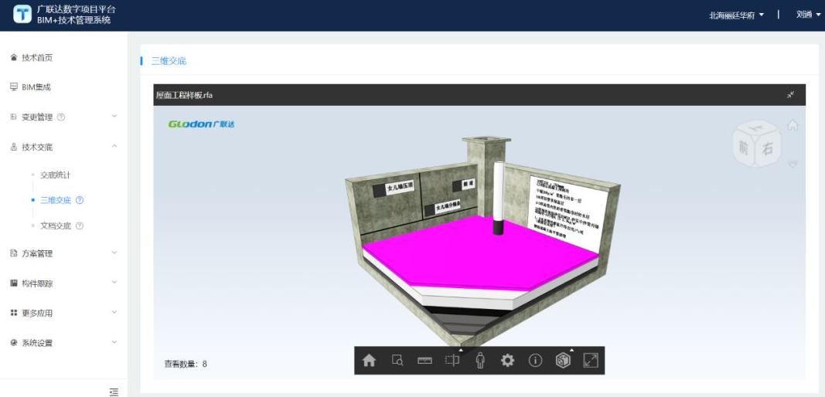This screenshot has width=825, height=397.
Task: Click the white text panel on model wall
Action: [568, 213]
